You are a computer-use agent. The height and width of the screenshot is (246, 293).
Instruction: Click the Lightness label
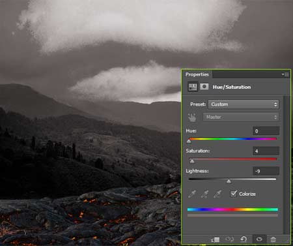tap(197, 171)
